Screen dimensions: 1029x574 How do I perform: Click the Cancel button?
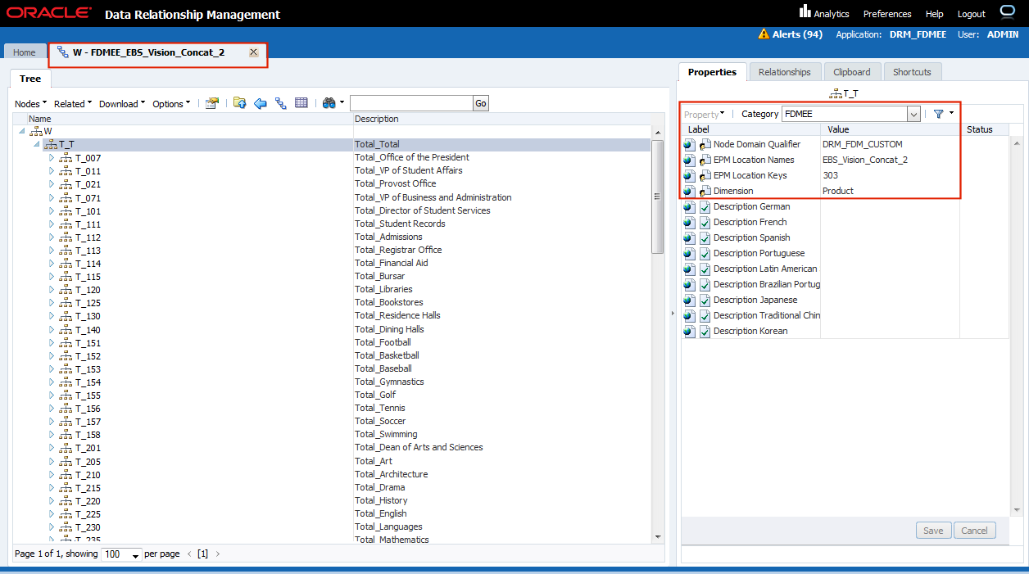pos(974,531)
